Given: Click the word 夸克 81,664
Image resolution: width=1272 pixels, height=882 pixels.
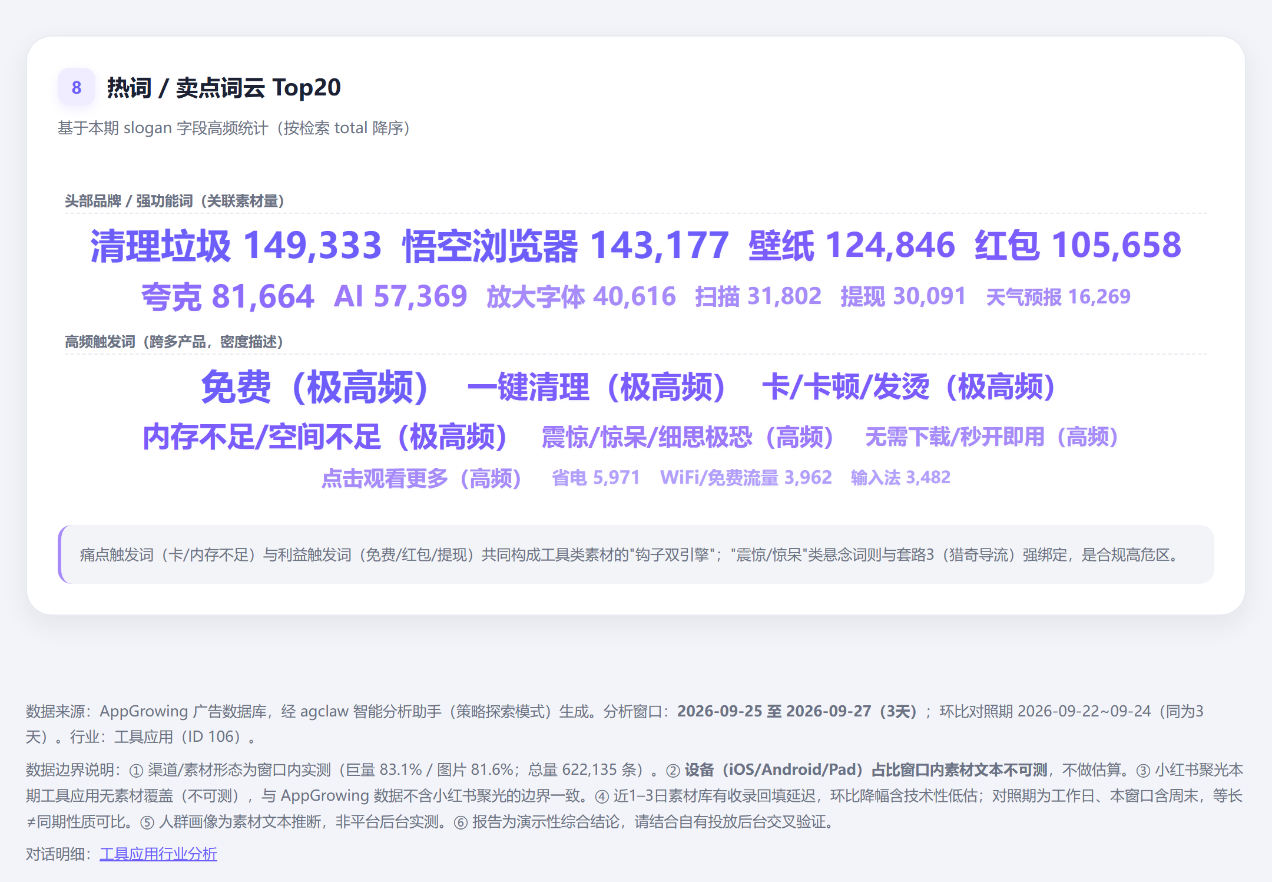Looking at the screenshot, I should coord(228,296).
